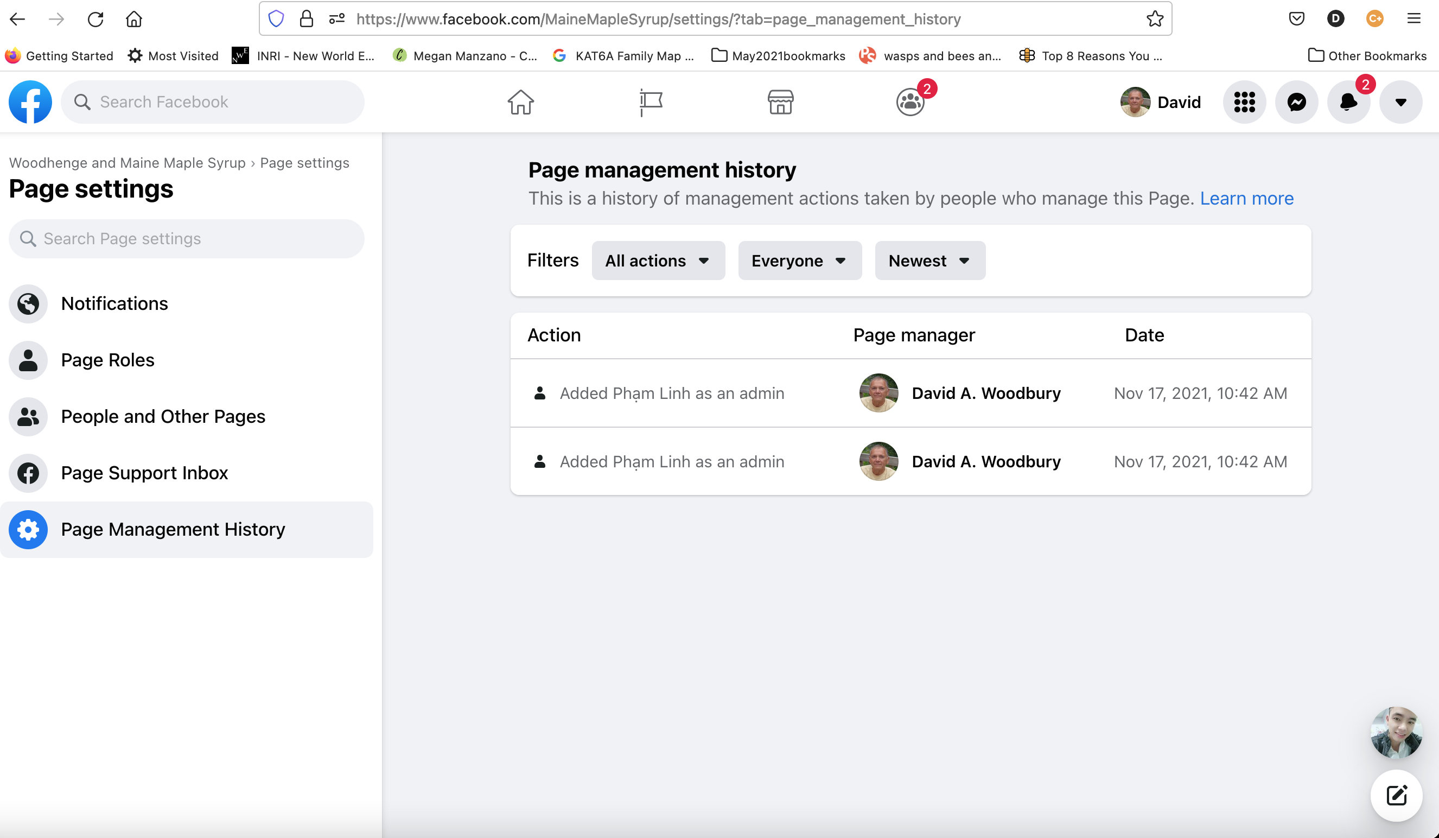Select People and Other Pages

163,416
